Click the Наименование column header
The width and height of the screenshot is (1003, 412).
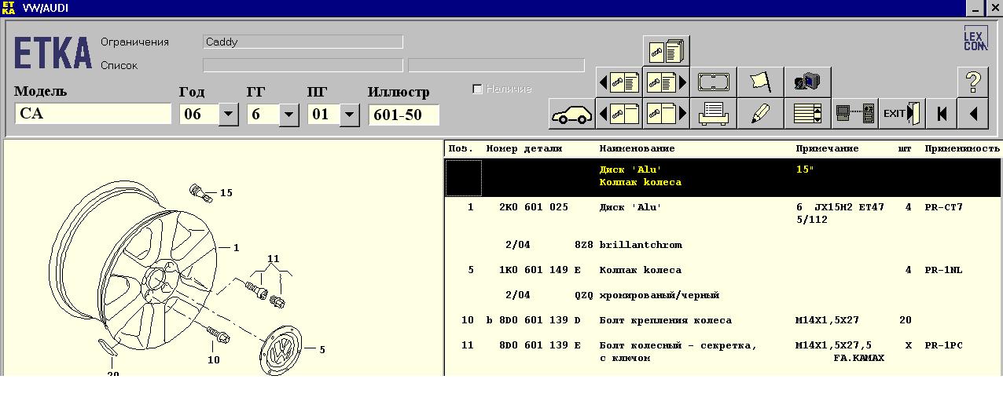[x=637, y=148]
